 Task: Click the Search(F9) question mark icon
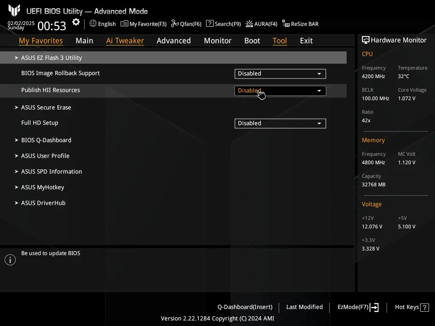210,24
